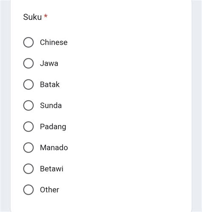Mark the Padang radio button

tap(29, 127)
